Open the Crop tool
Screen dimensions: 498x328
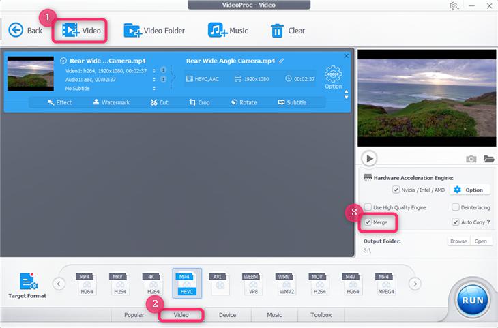[x=199, y=102]
